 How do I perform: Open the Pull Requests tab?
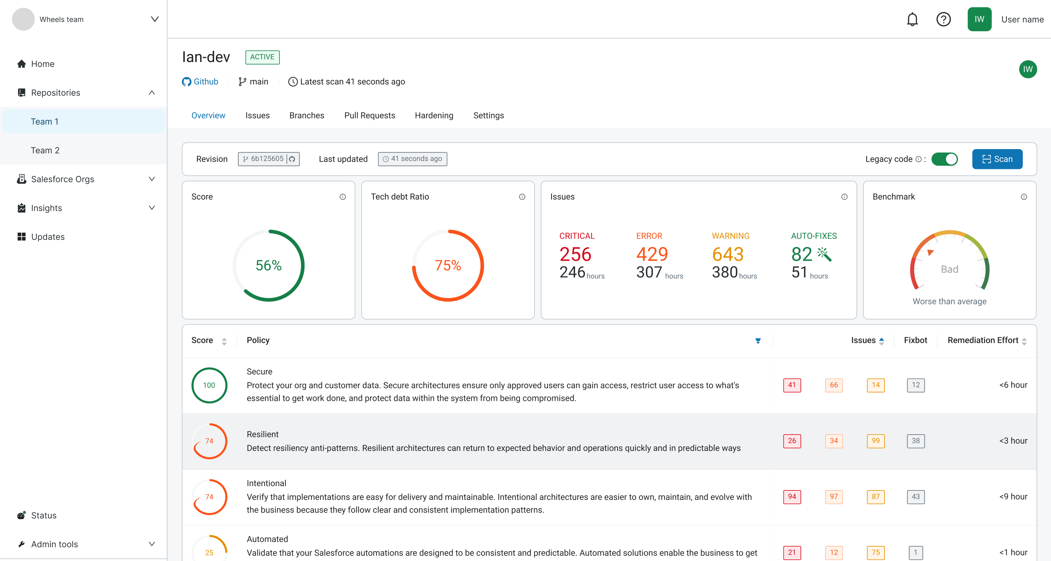click(x=369, y=116)
